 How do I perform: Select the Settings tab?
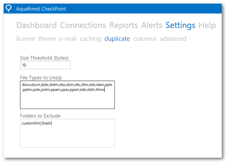pyautogui.click(x=180, y=25)
